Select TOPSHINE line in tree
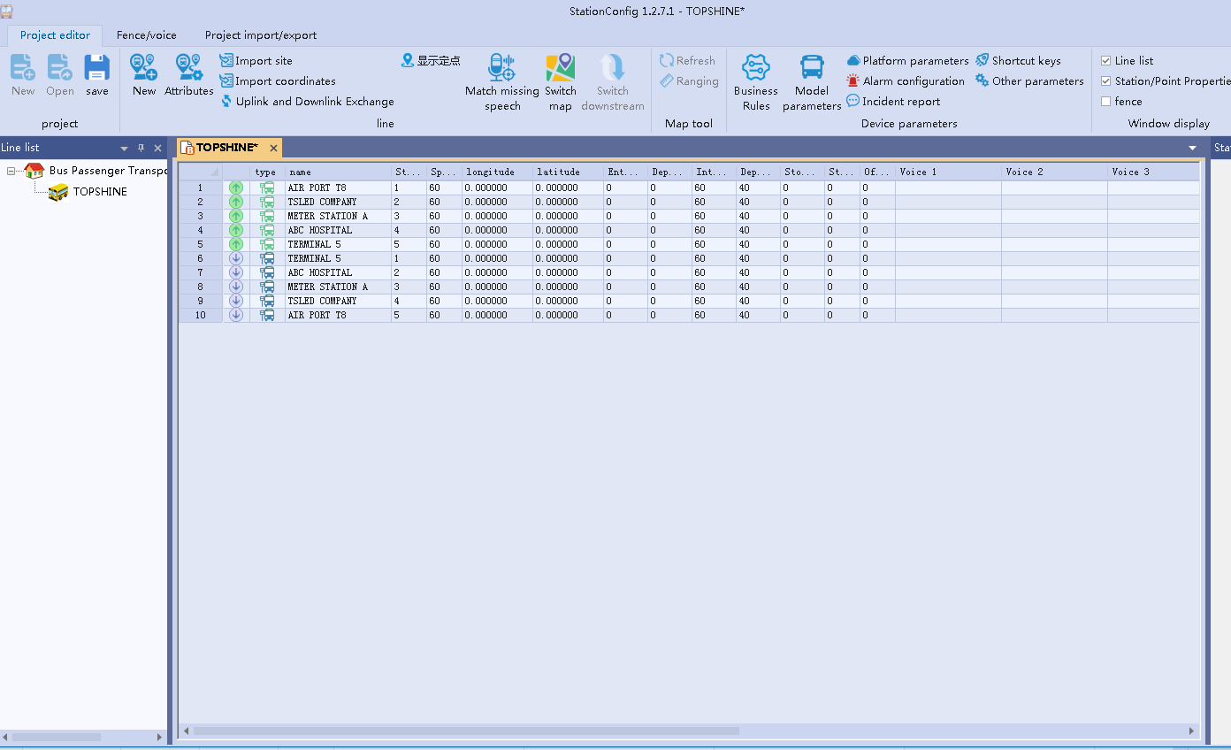 pos(100,192)
